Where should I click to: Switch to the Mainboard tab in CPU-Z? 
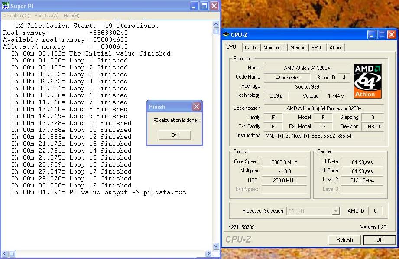pos(274,48)
